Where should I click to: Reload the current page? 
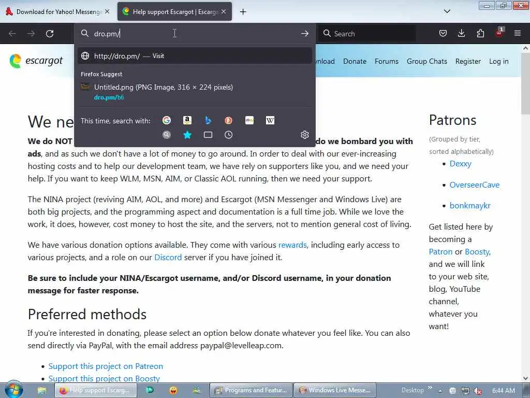[x=50, y=34]
